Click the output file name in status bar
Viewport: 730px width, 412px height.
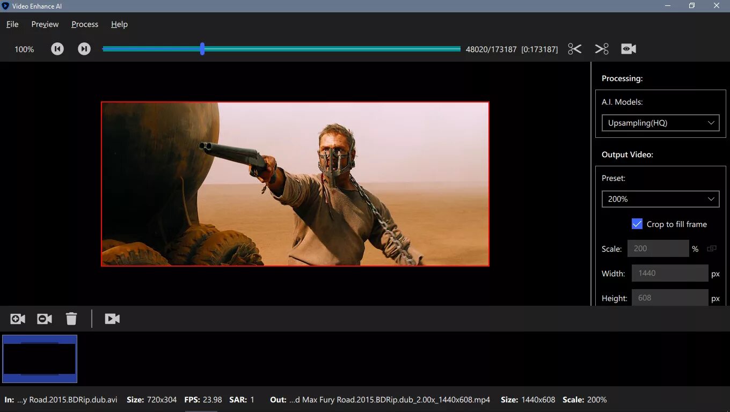coord(390,400)
